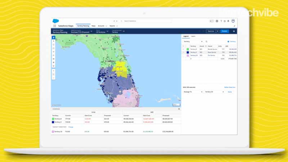The image size is (288, 162).
Task: Pick the rectangle selection tool on the map
Action: (53, 48)
